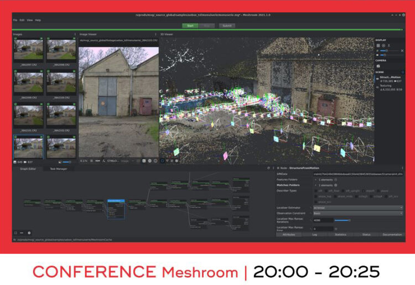Toggle the sift_upright describer checkbox
Screen dimensions: 415x285
343,191
